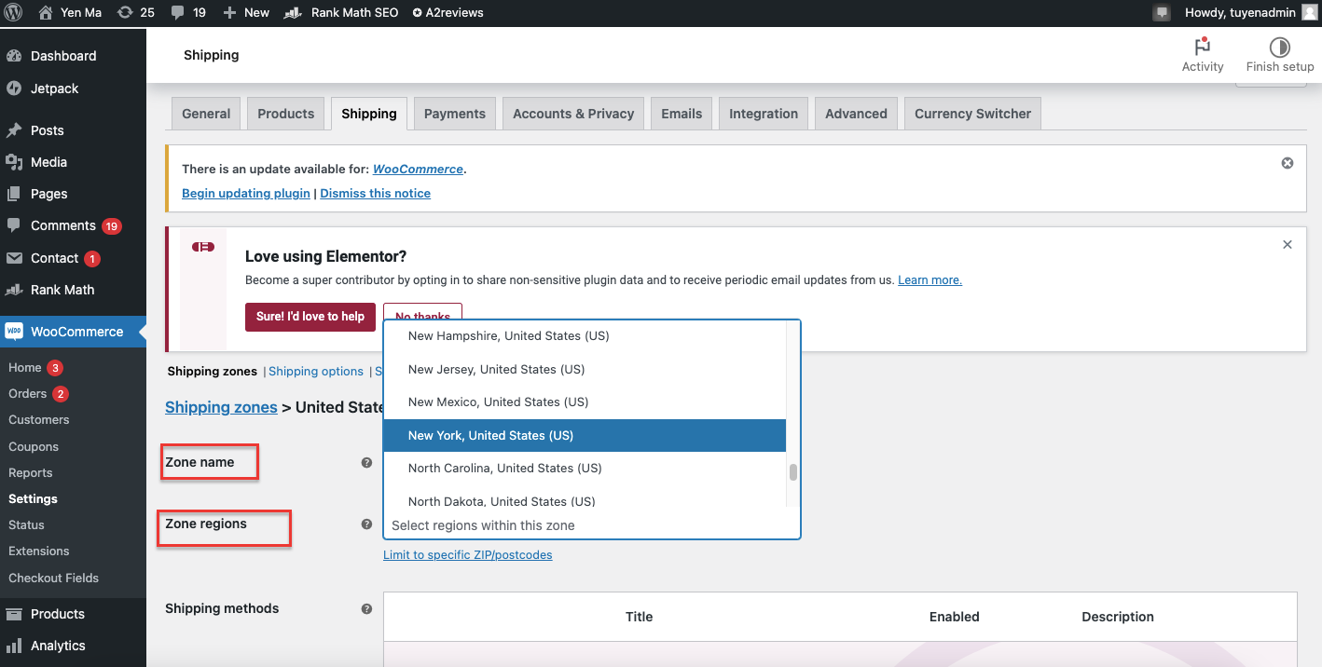Click the WordPress logo icon
The width and height of the screenshot is (1322, 667).
(13, 13)
